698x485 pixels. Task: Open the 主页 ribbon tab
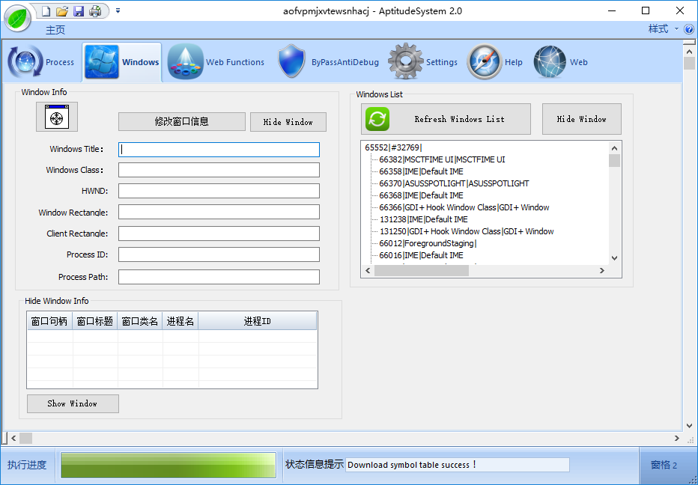[x=55, y=30]
